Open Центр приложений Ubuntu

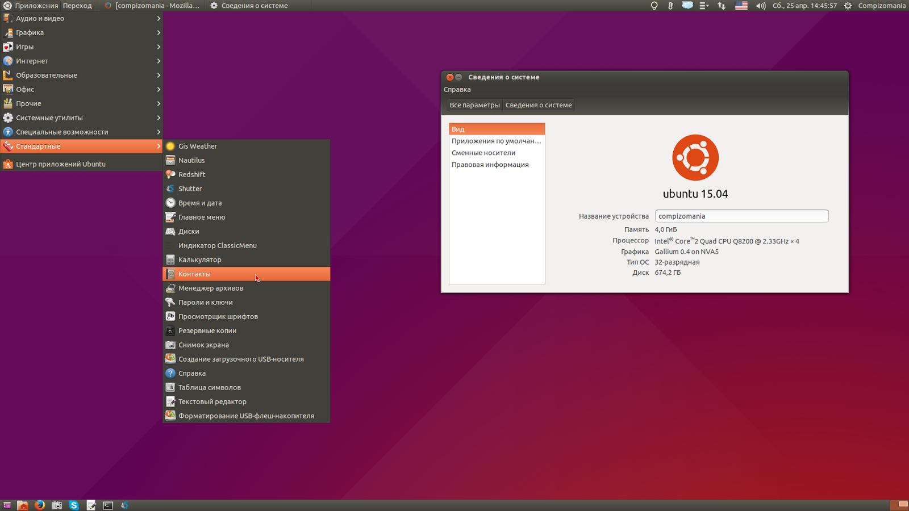pyautogui.click(x=60, y=164)
